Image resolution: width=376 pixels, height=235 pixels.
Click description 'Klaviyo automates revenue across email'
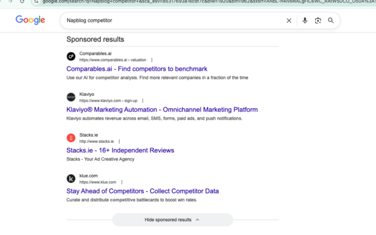(x=154, y=118)
